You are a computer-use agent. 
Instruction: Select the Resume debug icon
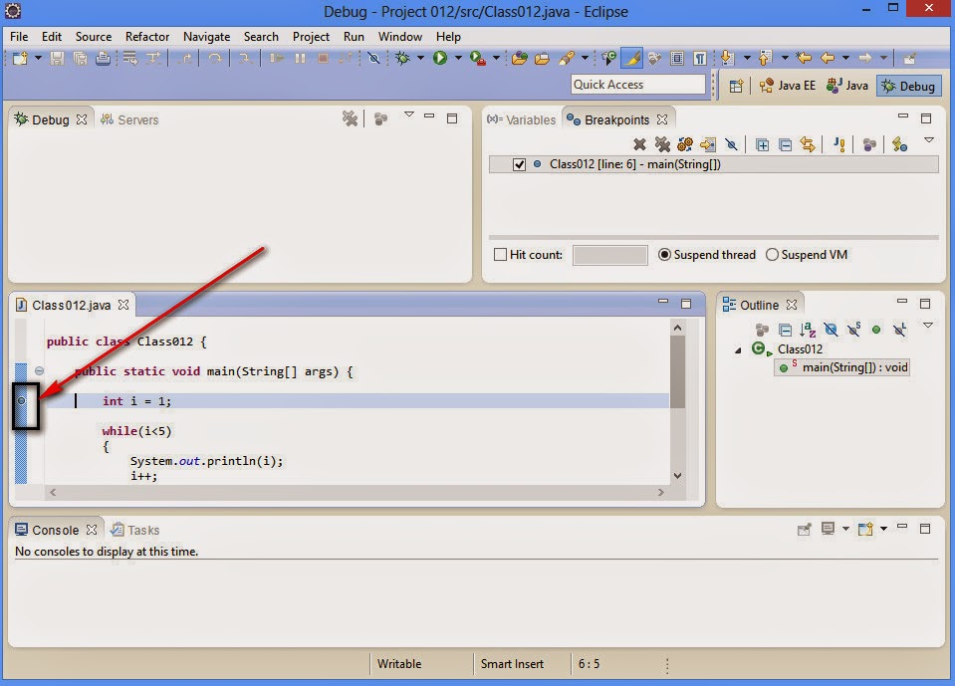[275, 58]
